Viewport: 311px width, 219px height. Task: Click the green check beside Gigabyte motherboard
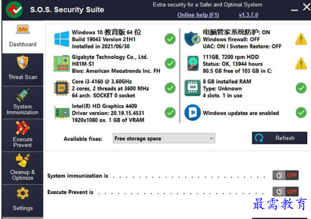pos(170,64)
